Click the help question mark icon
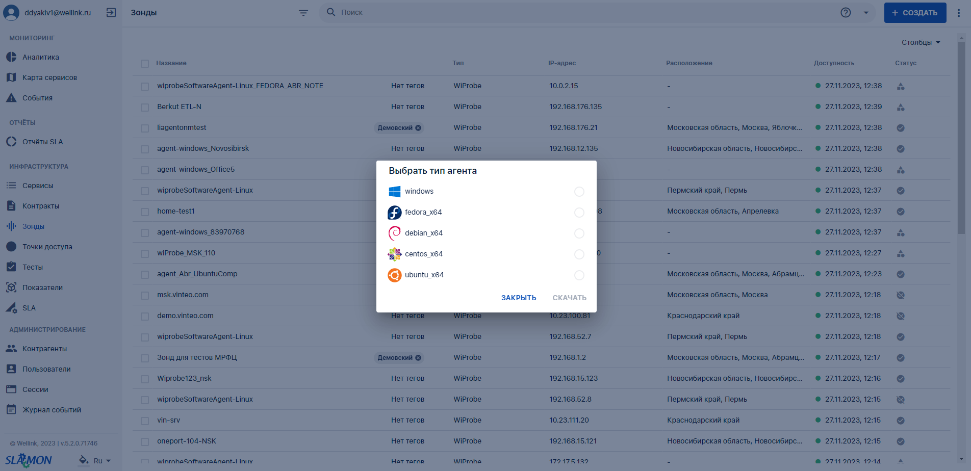 coord(846,13)
